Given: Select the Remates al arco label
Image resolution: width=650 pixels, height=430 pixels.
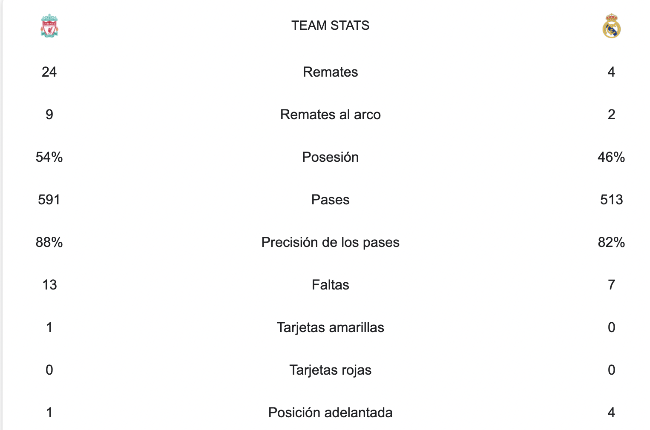Looking at the screenshot, I should [x=330, y=115].
